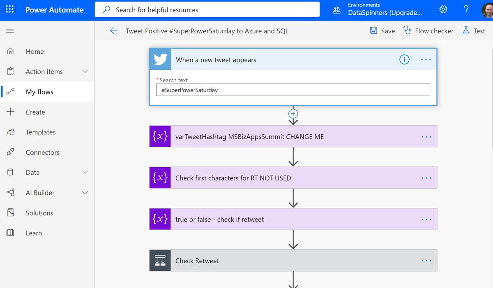
Task: Click the Power Automate title link
Action: pos(54,9)
